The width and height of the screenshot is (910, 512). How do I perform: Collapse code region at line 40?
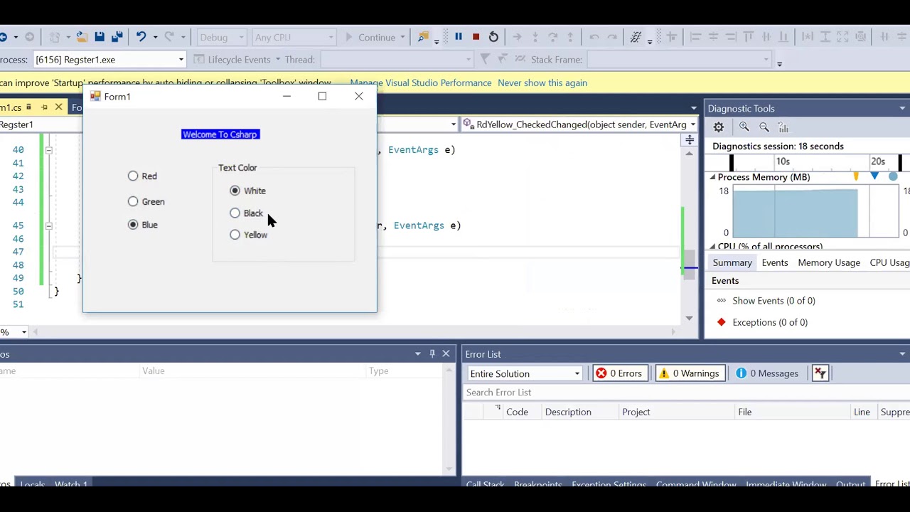pyautogui.click(x=48, y=150)
